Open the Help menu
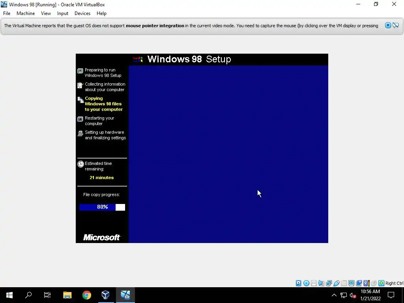The width and height of the screenshot is (404, 303). tap(101, 13)
